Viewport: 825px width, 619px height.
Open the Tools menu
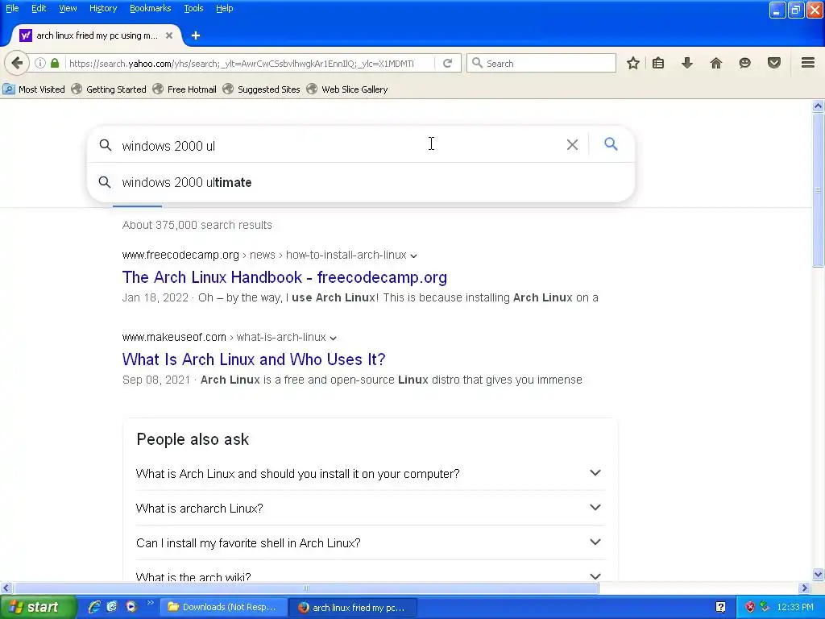tap(193, 8)
